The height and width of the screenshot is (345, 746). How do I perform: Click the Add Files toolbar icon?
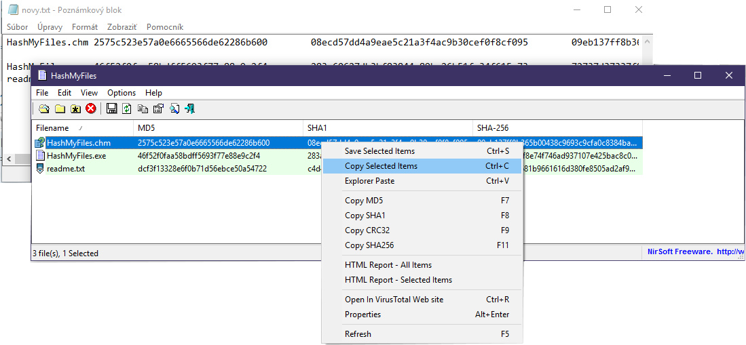click(x=43, y=109)
